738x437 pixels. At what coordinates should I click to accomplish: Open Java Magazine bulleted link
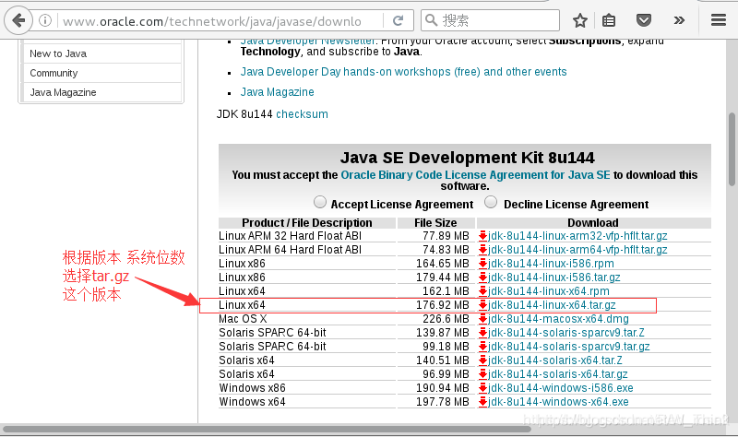point(278,91)
